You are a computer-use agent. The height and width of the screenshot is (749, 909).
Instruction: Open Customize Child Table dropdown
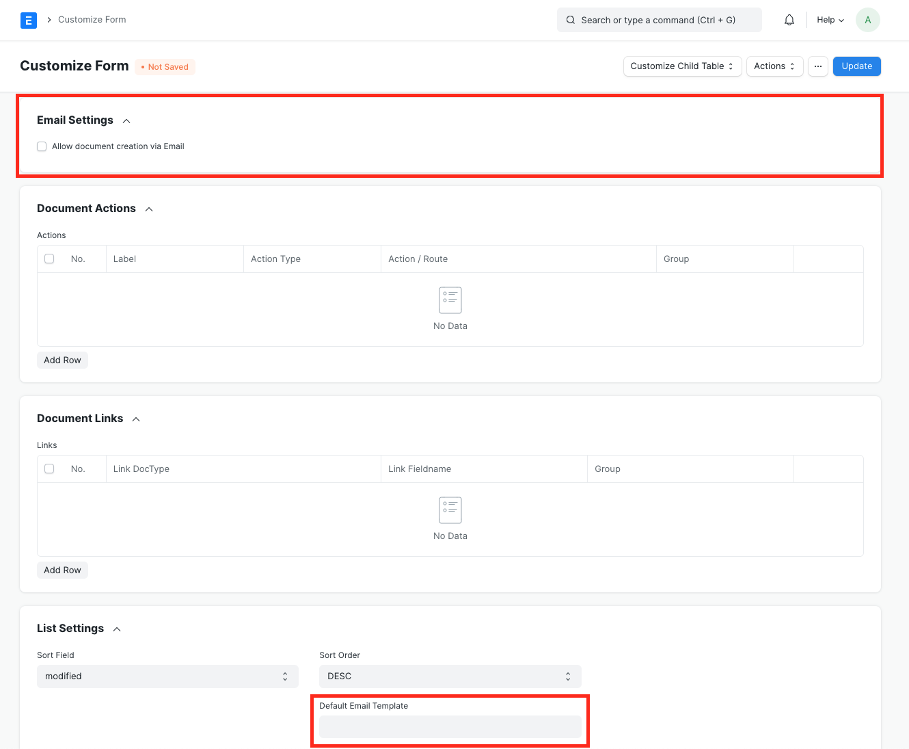(682, 66)
